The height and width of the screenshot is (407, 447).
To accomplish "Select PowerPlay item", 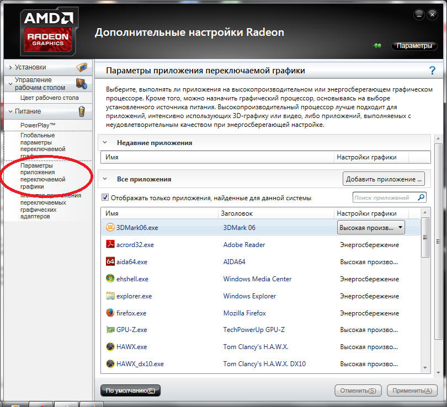I will 38,125.
